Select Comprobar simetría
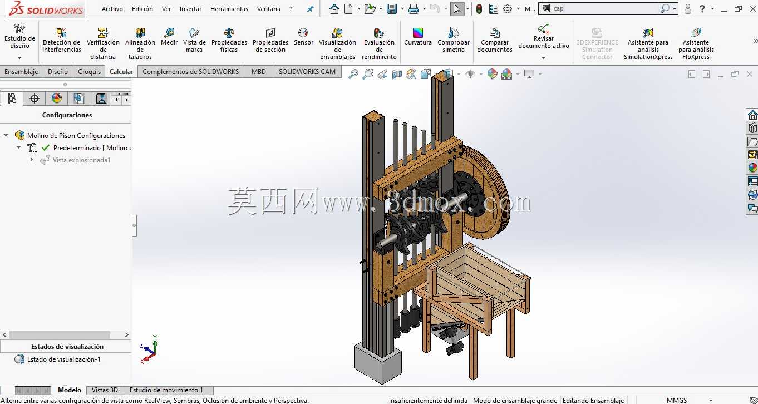758x404 pixels. (x=454, y=41)
